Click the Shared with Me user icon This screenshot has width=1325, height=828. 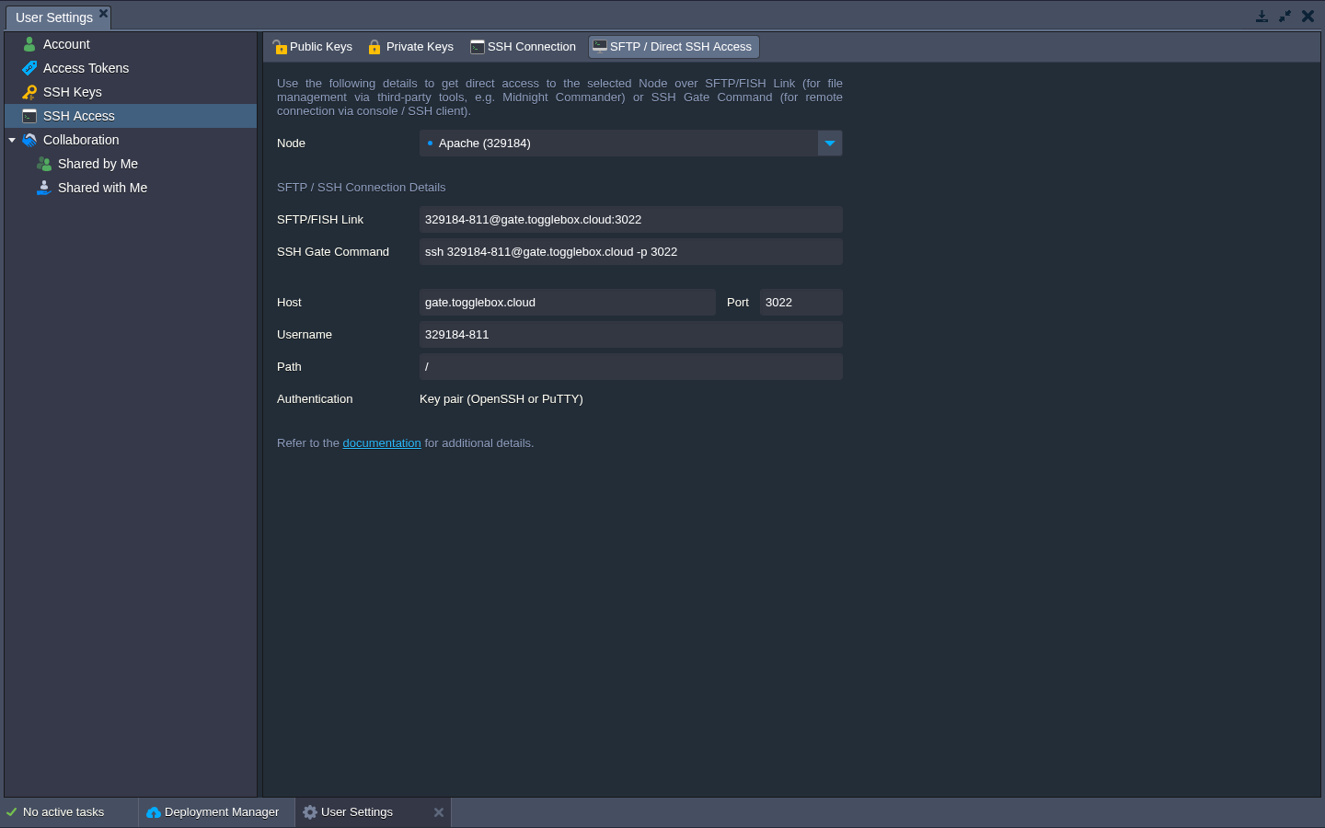[44, 188]
